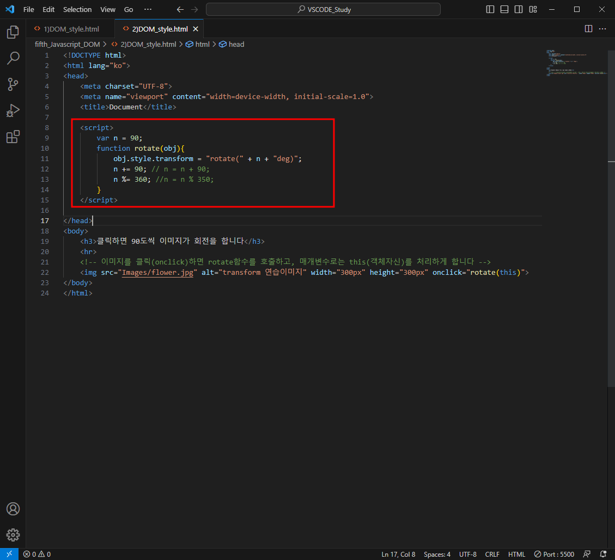This screenshot has width=615, height=560.
Task: Open the Selection menu
Action: click(77, 9)
